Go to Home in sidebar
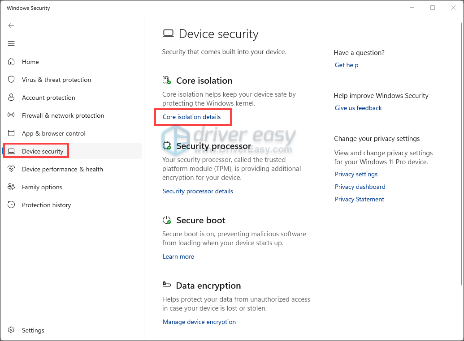Viewport: 464px width, 341px height. pyautogui.click(x=30, y=61)
